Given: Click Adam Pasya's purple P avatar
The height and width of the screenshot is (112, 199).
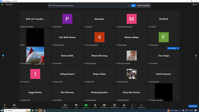Looking at the screenshot, I should tap(67, 19).
